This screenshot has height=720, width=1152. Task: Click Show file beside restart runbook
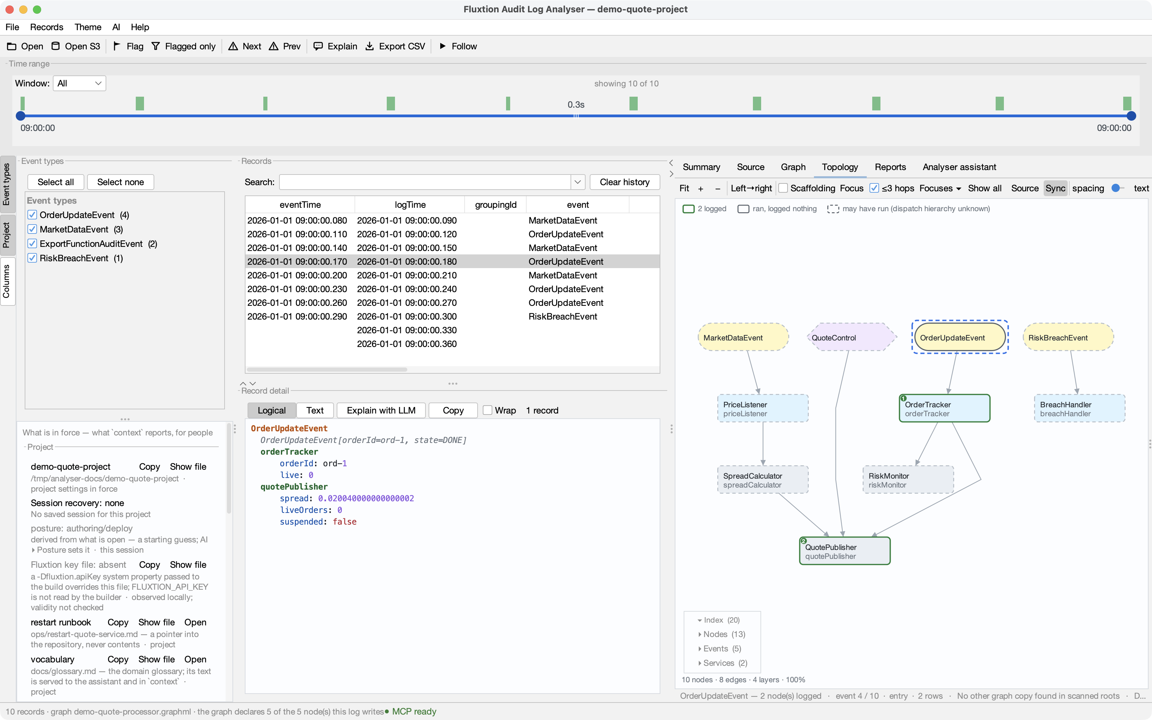tap(156, 622)
